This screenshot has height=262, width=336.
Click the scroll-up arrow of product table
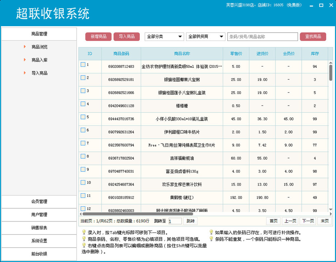[331, 63]
